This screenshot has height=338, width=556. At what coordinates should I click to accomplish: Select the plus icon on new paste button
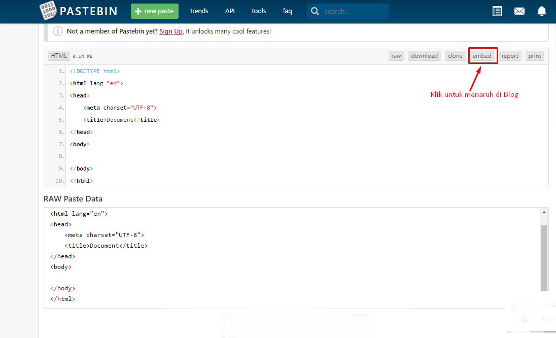pos(137,11)
